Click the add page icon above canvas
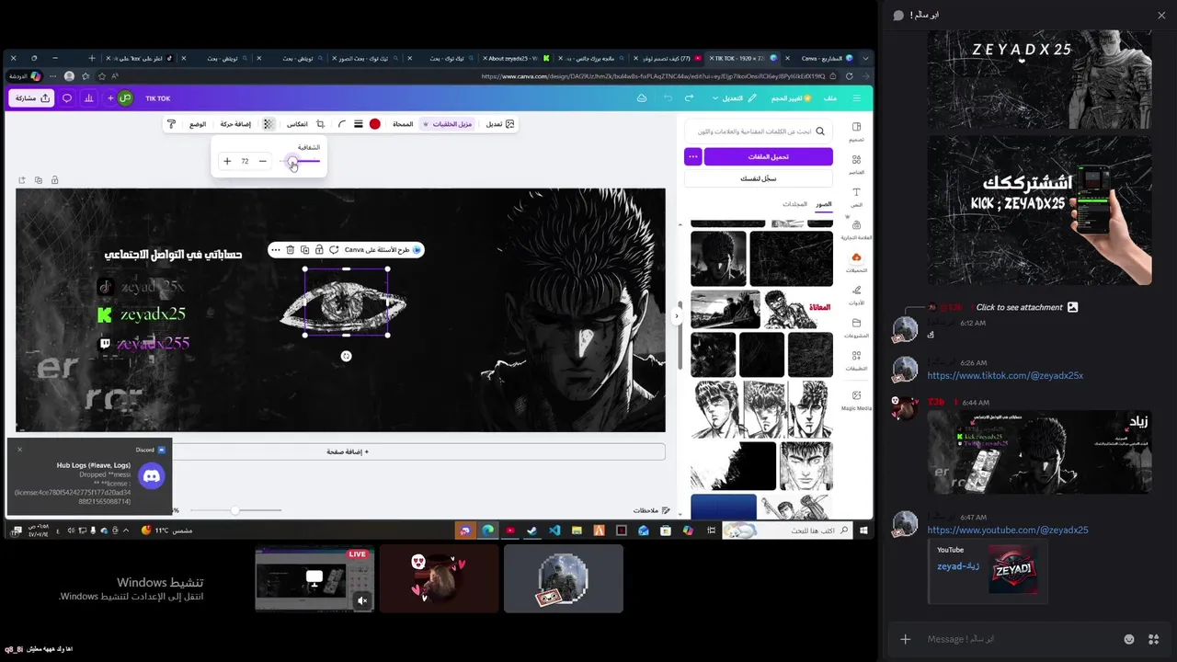Viewport: 1177px width, 662px height. point(21,180)
